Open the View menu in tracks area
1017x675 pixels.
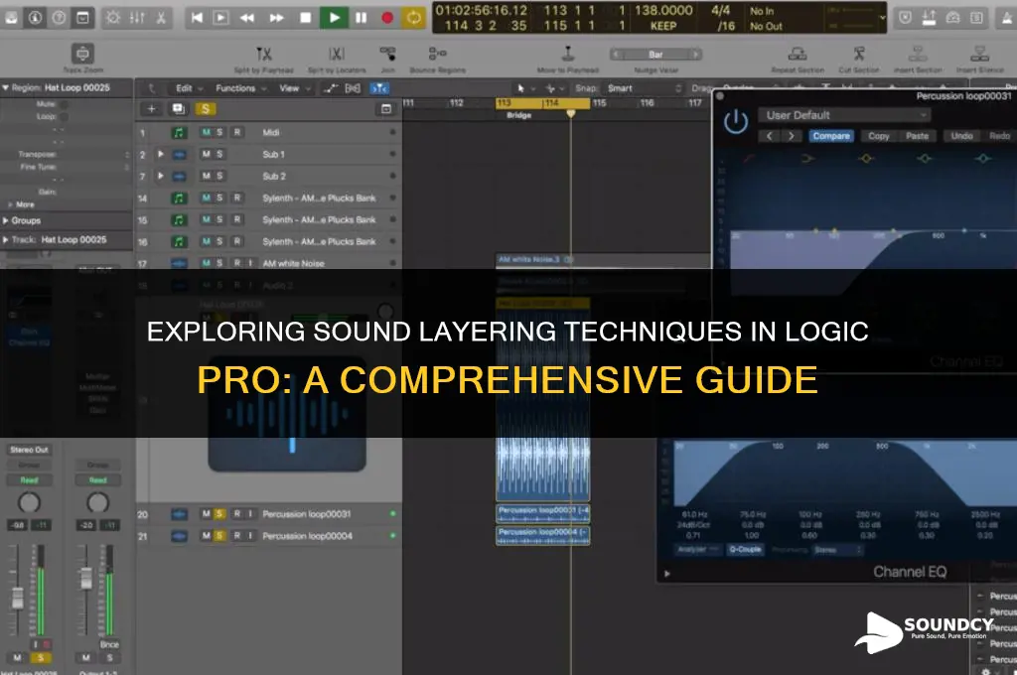pyautogui.click(x=294, y=88)
